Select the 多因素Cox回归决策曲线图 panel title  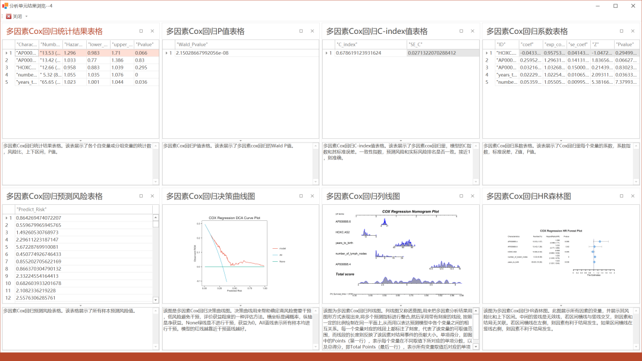pos(210,197)
